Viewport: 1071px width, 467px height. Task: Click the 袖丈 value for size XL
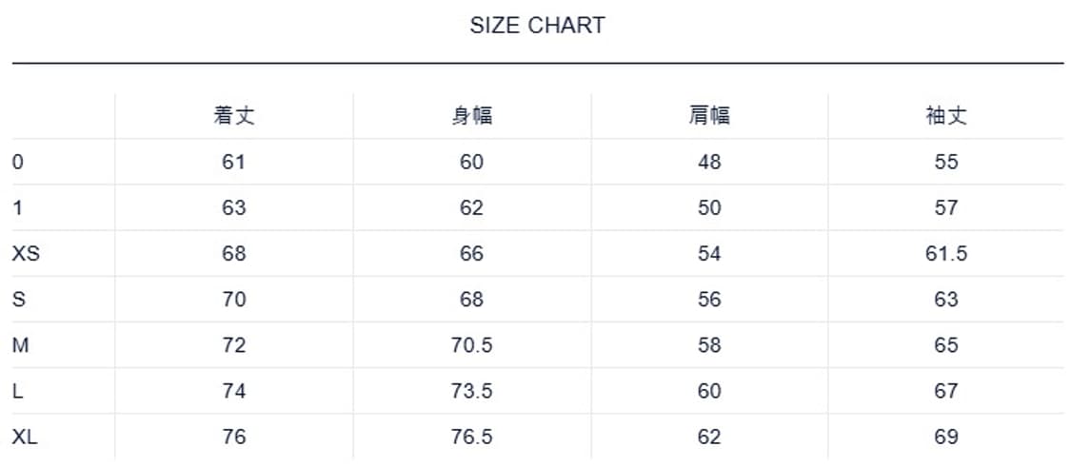tap(946, 437)
